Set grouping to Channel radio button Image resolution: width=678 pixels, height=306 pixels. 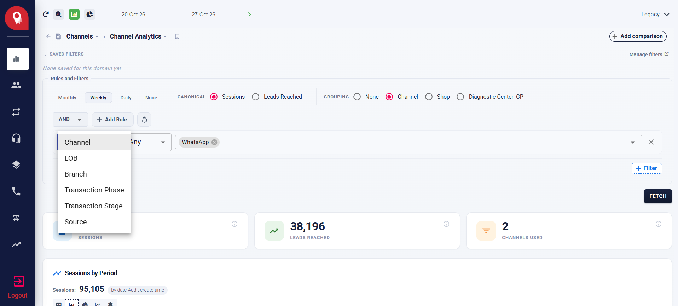389,97
